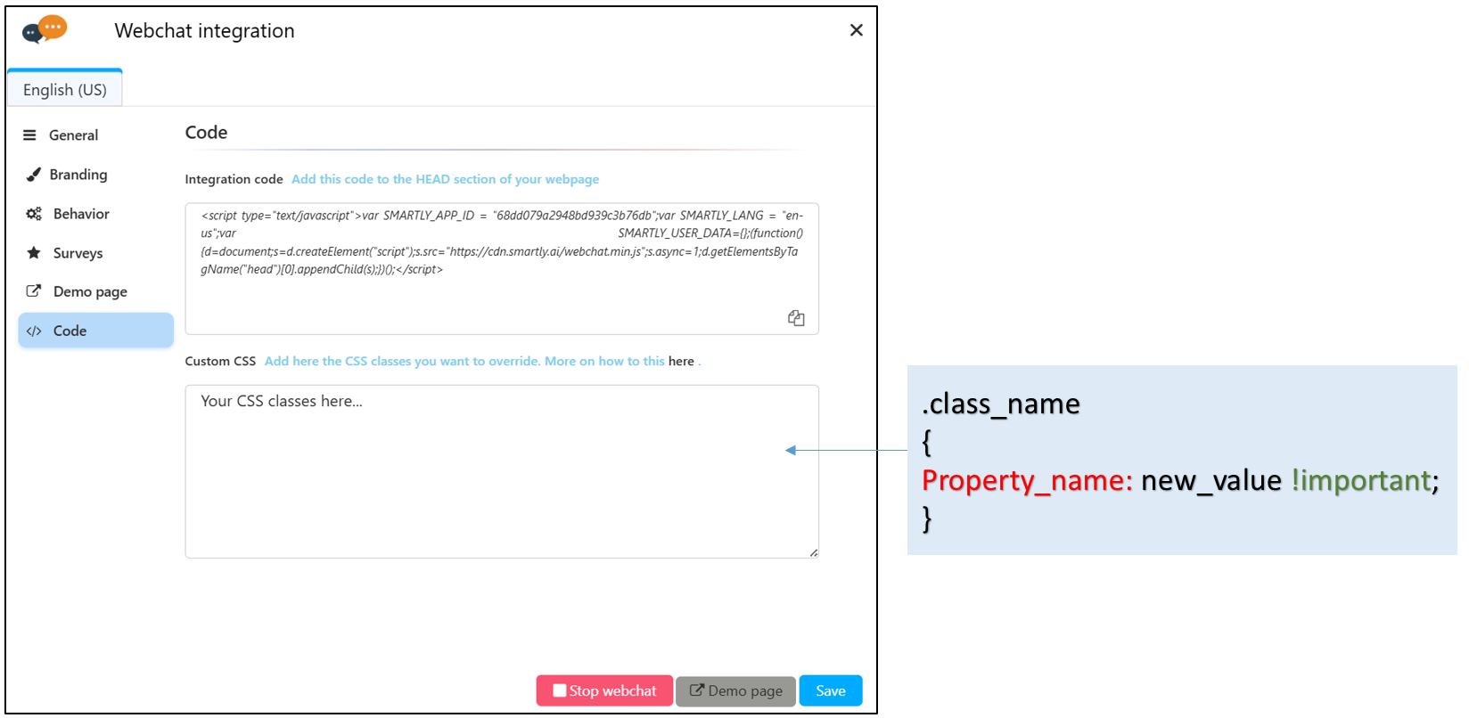Click the external-link icon in bottom Demo page button
Screen dimensions: 1469x718
[697, 690]
